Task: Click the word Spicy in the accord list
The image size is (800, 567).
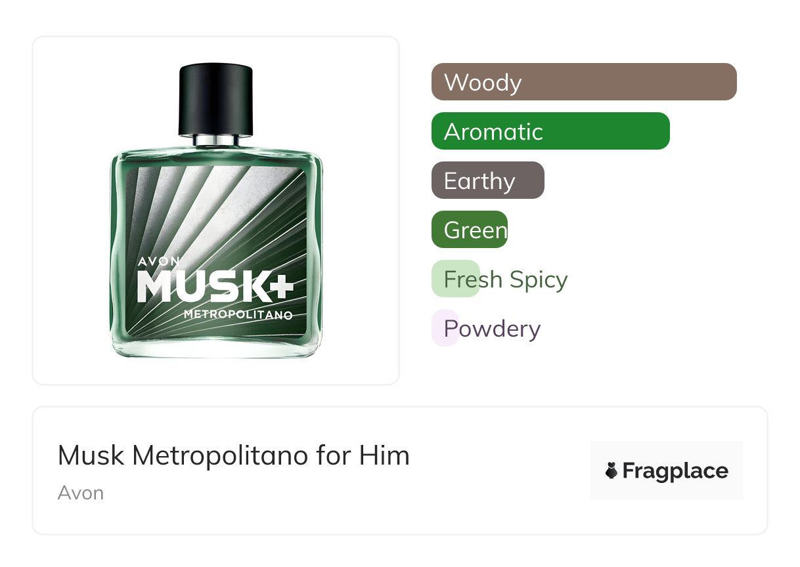Action: [539, 280]
